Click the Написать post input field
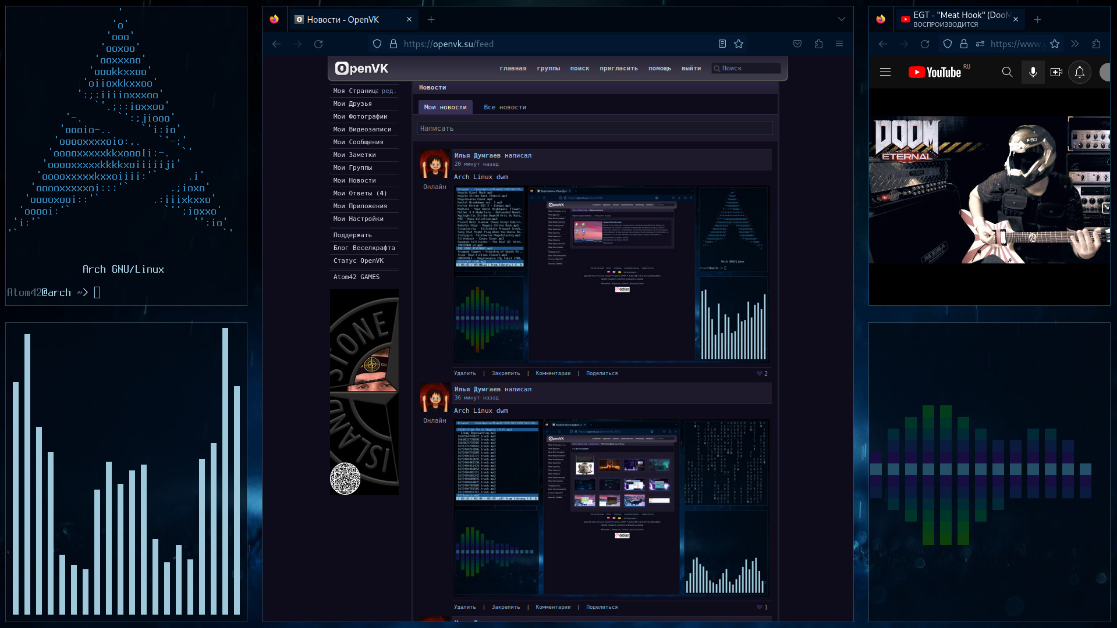Screen dimensions: 1117x628 595,129
